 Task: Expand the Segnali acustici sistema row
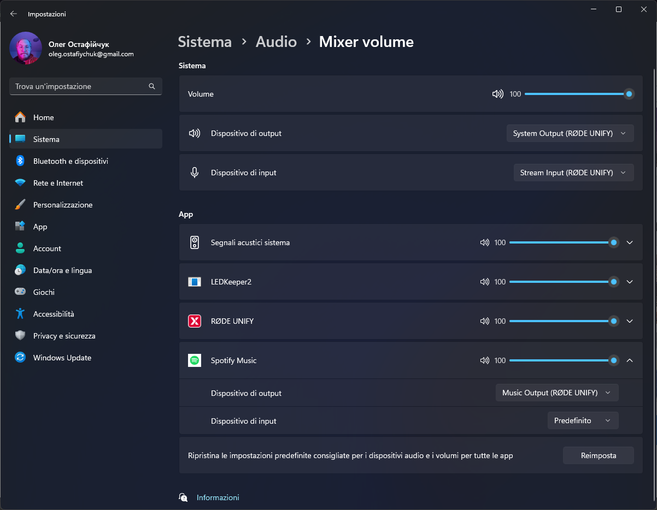630,242
